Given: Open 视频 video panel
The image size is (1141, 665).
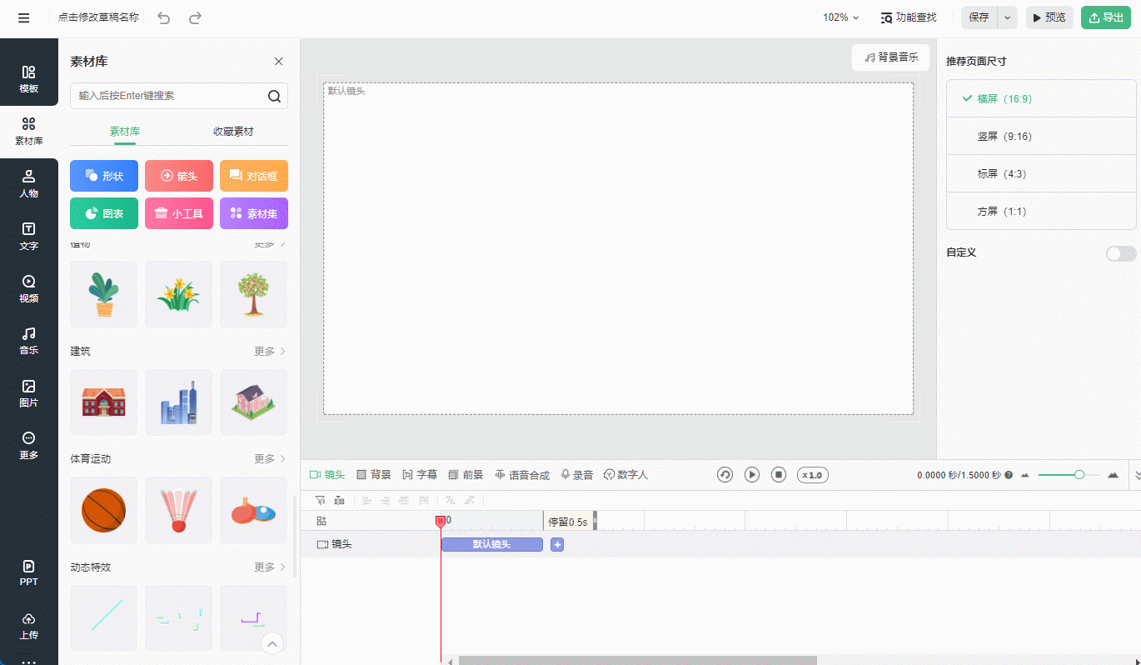Looking at the screenshot, I should 29,289.
